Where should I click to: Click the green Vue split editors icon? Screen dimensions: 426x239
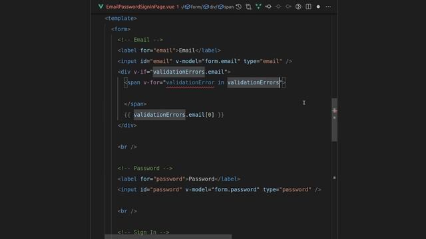point(258,7)
